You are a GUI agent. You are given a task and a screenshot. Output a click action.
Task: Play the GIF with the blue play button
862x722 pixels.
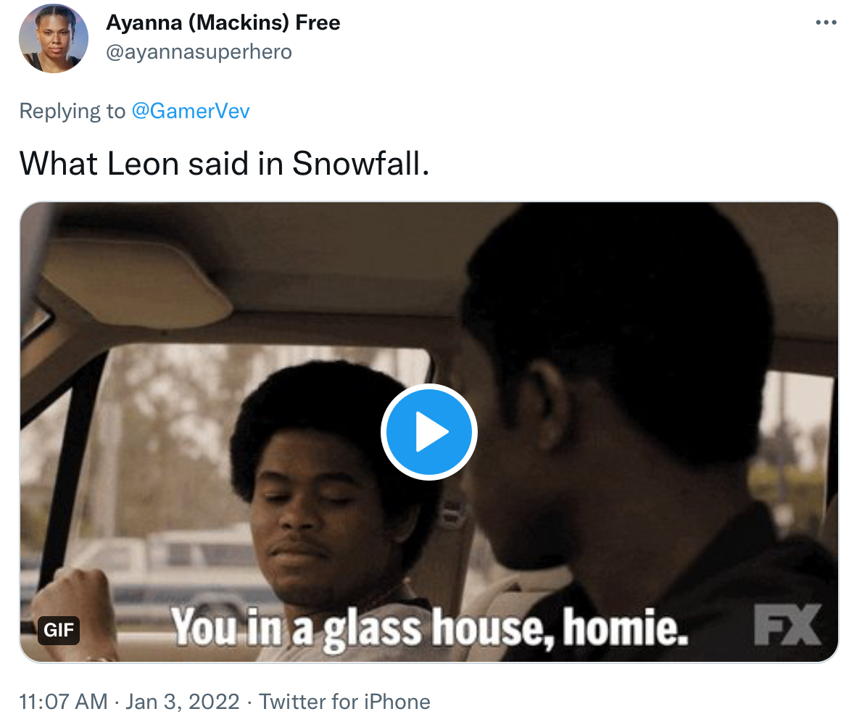428,431
